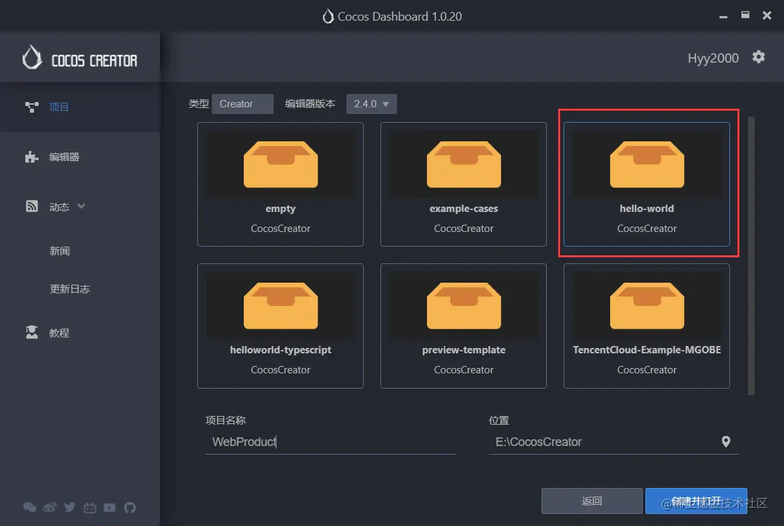784x526 pixels.
Task: Open the 教程 tutorial icon
Action: [x=31, y=332]
